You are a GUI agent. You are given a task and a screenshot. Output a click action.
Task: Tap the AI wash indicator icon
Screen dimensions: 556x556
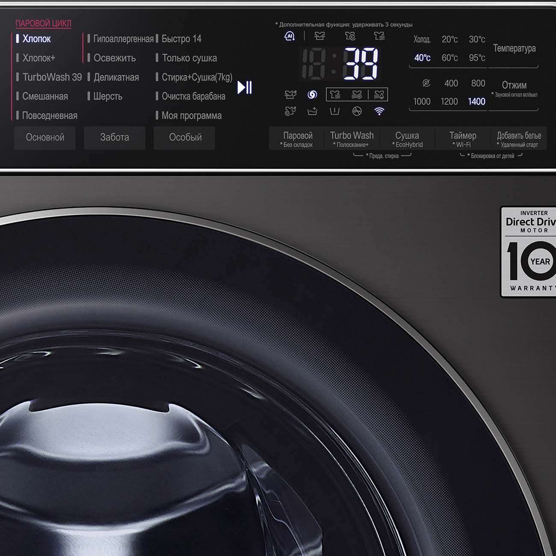point(290,36)
